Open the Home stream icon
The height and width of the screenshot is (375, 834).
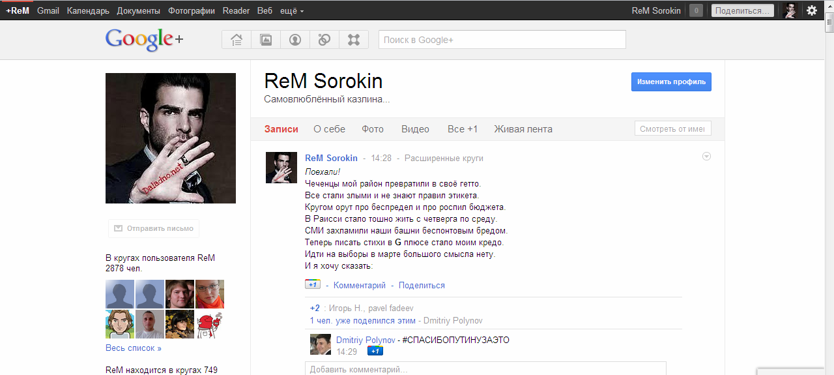click(x=237, y=40)
